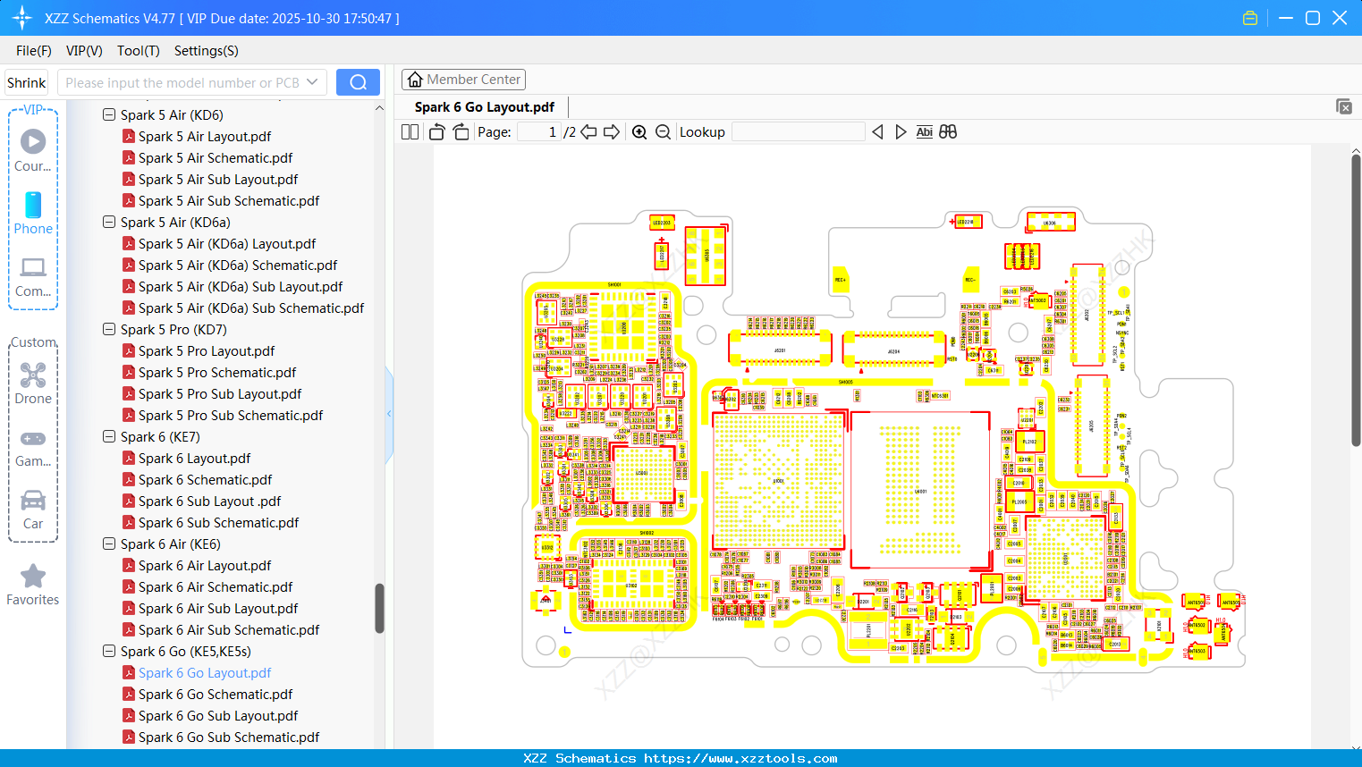Viewport: 1362px width, 767px height.
Task: Click the page number input field
Action: (537, 131)
